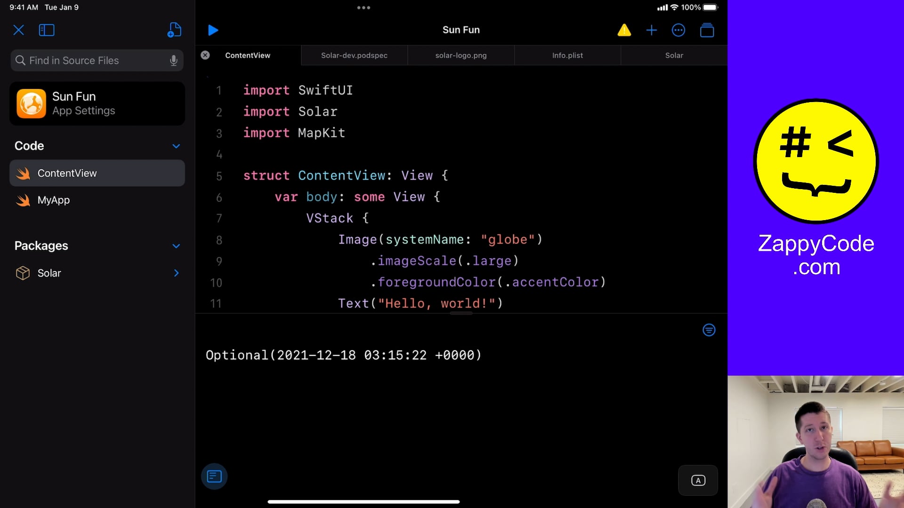
Task: Toggle the sidebar panel icon
Action: point(47,30)
